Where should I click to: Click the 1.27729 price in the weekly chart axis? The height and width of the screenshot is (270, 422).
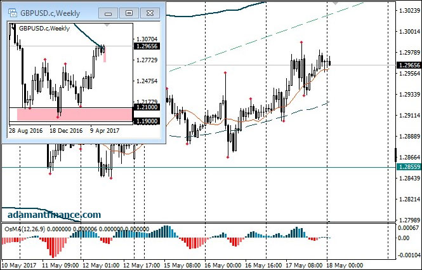147,60
